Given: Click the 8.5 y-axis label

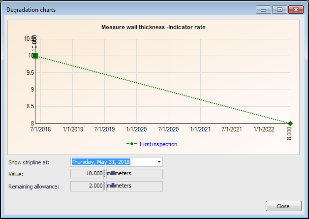Looking at the screenshot, I should click(x=31, y=106).
